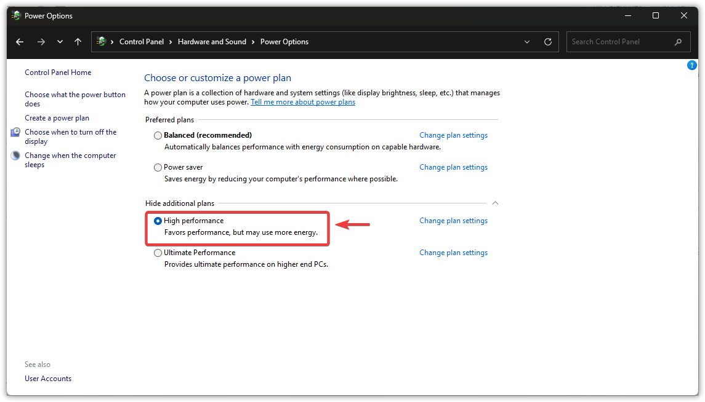
Task: Collapse the Hide additional plans section
Action: 495,203
